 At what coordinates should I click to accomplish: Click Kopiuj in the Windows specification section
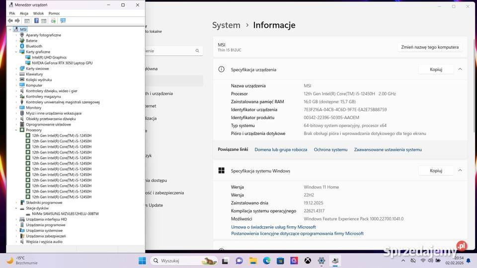436,170
